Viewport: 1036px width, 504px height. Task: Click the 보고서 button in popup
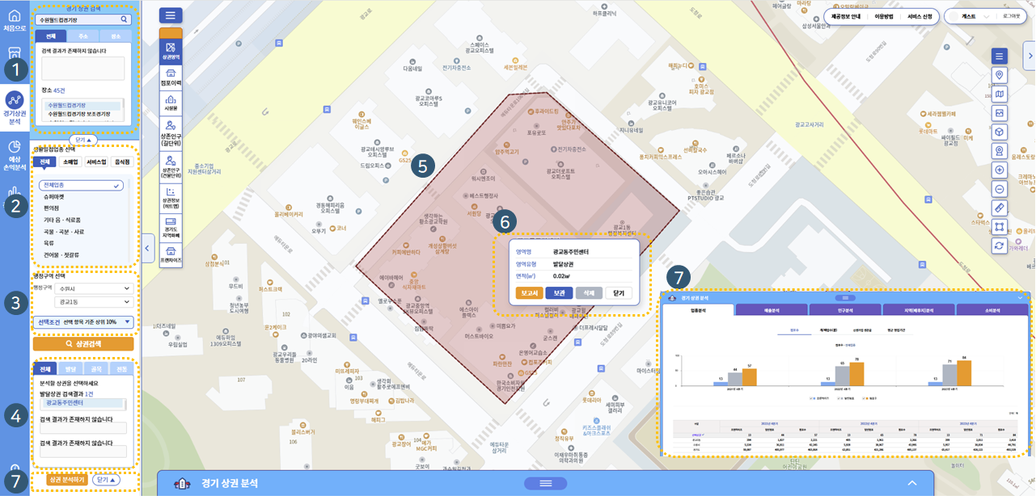[529, 293]
